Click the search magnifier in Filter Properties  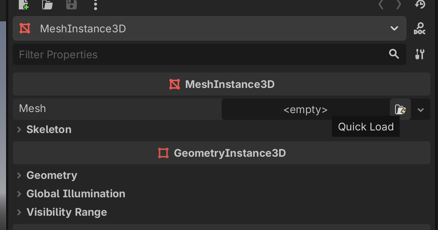[394, 54]
